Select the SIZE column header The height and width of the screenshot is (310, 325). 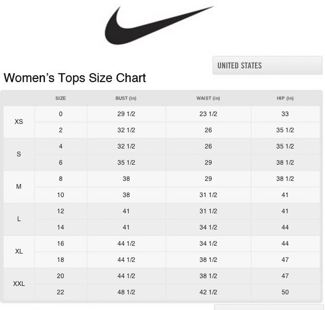[61, 98]
